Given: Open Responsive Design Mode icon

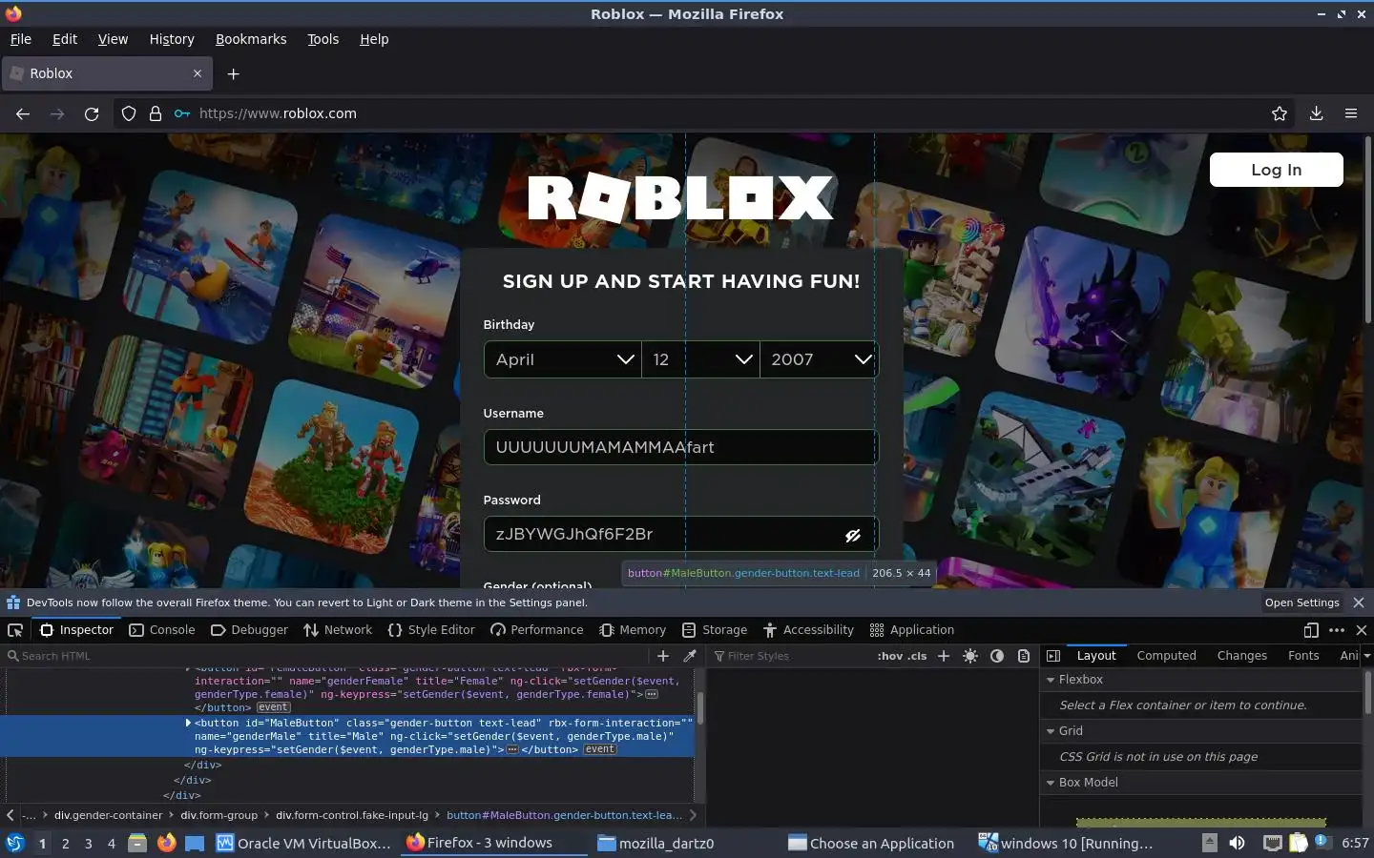Looking at the screenshot, I should (1311, 630).
